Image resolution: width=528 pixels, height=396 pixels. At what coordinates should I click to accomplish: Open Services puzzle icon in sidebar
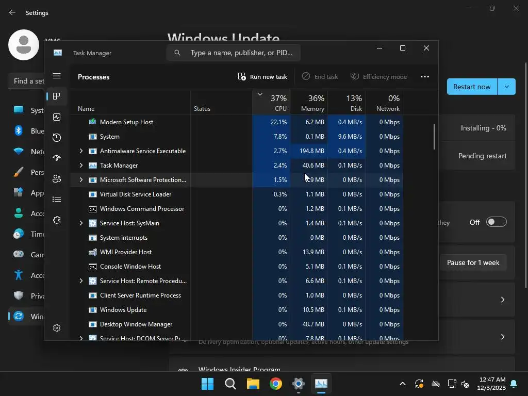pos(57,220)
